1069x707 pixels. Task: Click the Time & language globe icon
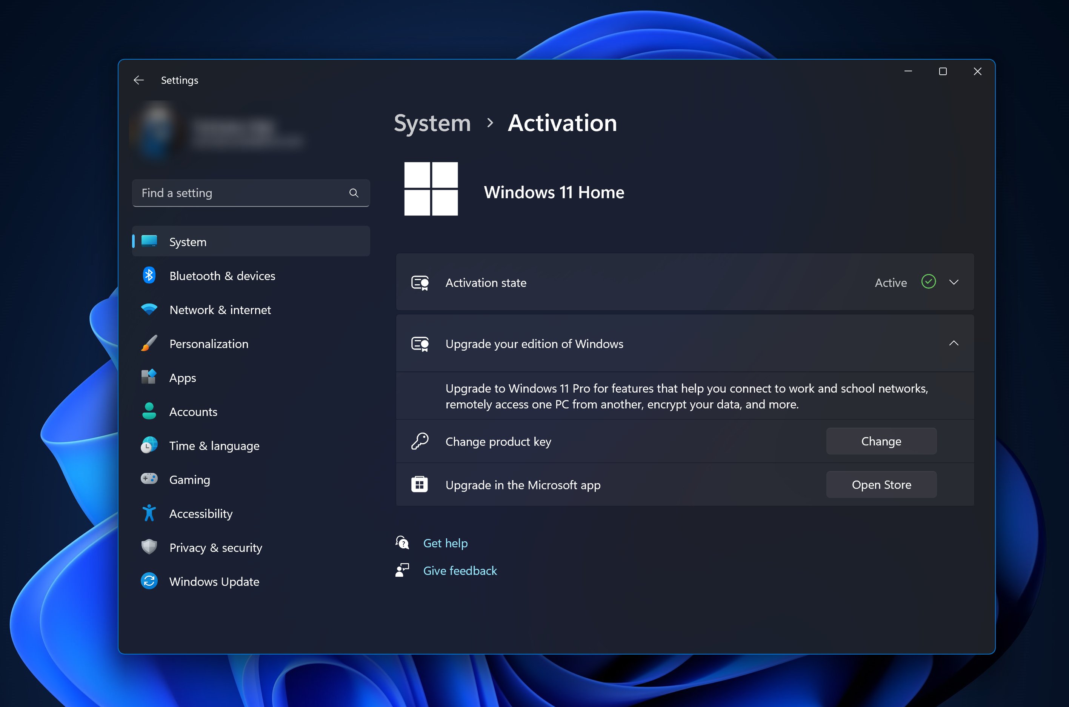point(149,445)
